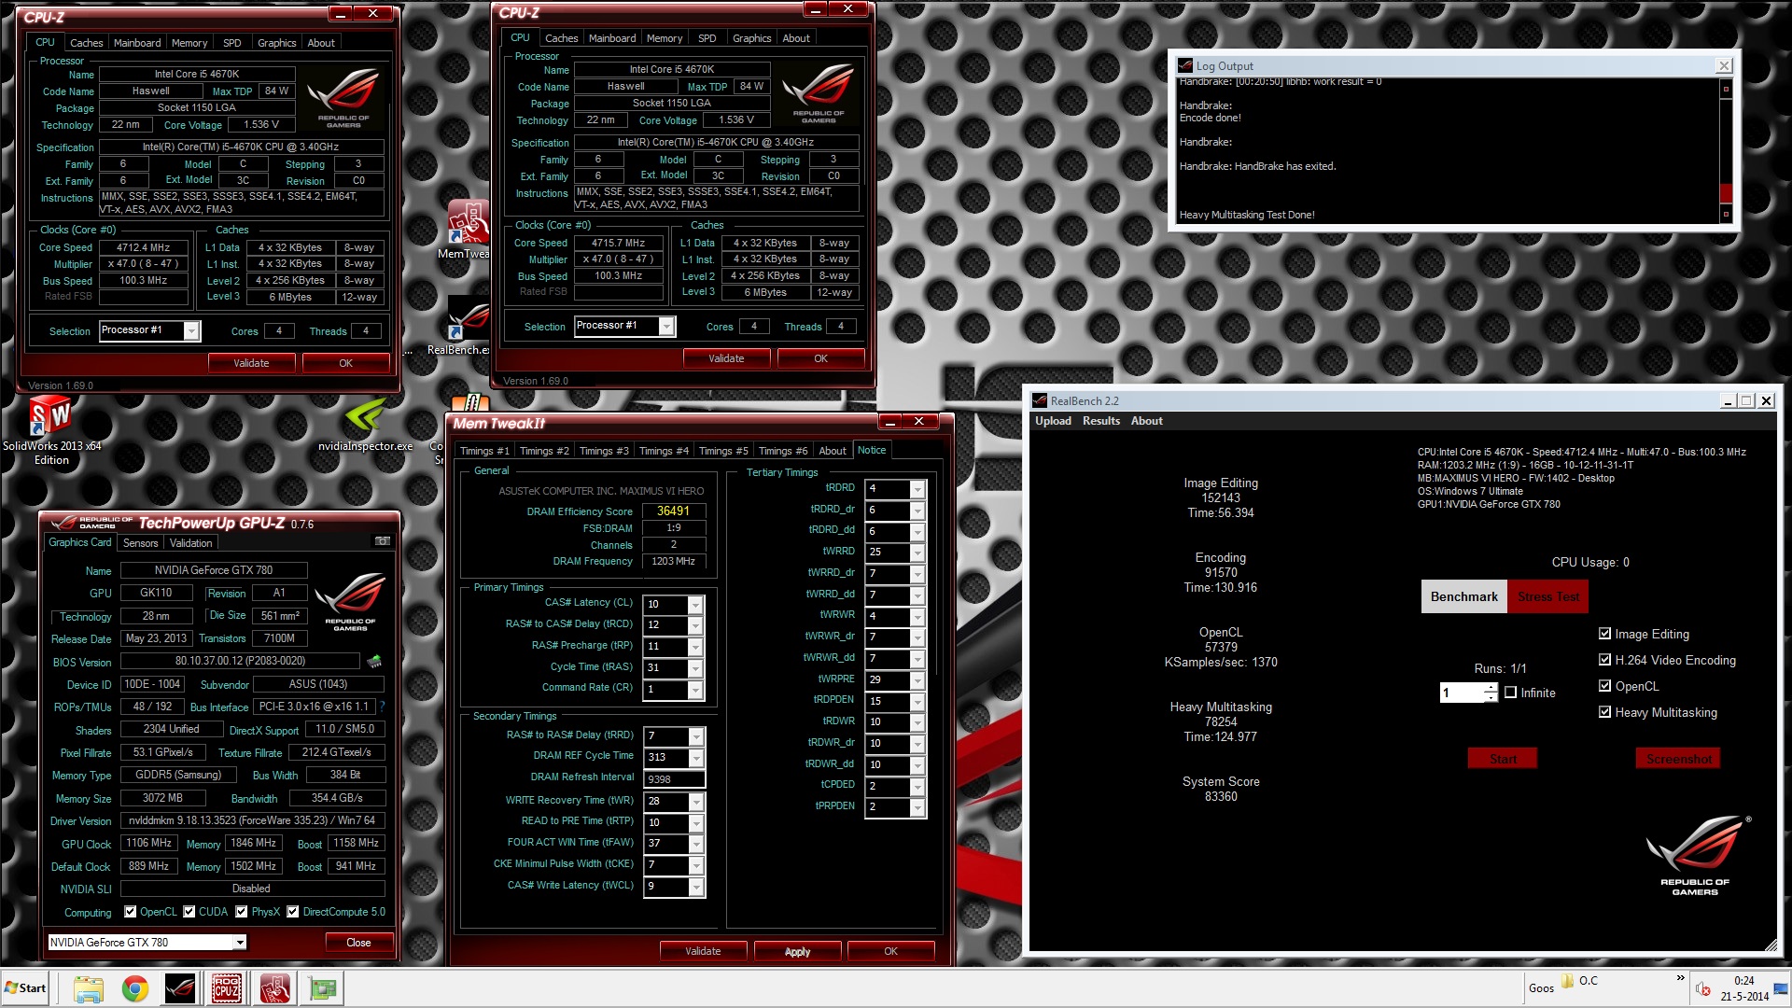Screen dimensions: 1792x1008
Task: Click the Log Output vertical scrollbar
Action: 1726,151
